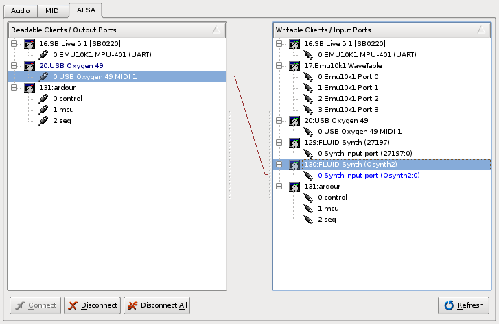This screenshot has width=499, height=324.
Task: Click input plug icon of writable 2:seq
Action: pyautogui.click(x=308, y=220)
